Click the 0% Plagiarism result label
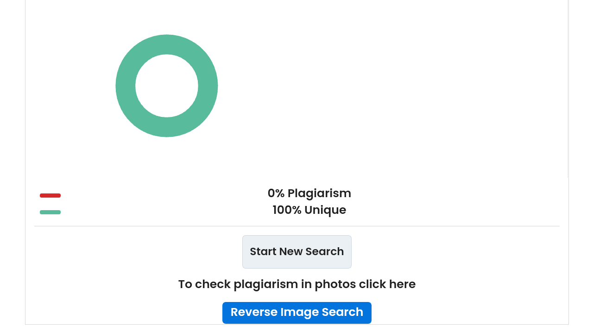593x334 pixels. [x=309, y=193]
